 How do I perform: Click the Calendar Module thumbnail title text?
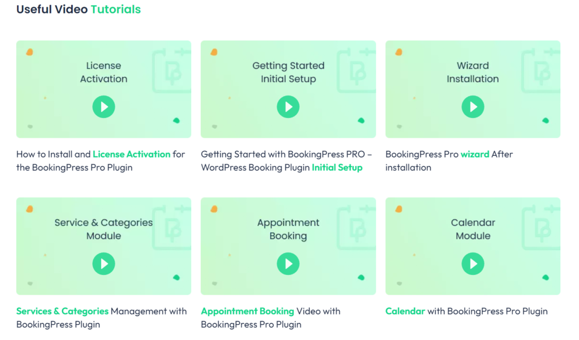click(x=473, y=229)
